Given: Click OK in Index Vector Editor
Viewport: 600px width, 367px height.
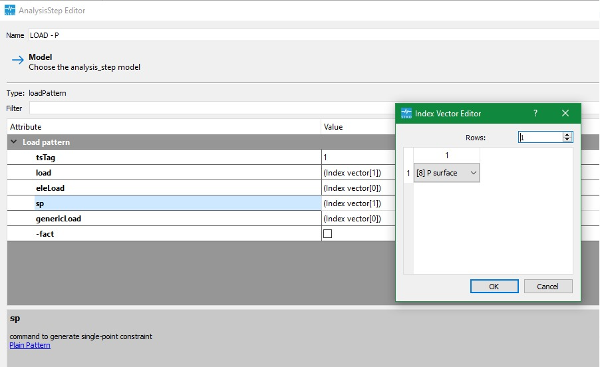Looking at the screenshot, I should point(494,287).
